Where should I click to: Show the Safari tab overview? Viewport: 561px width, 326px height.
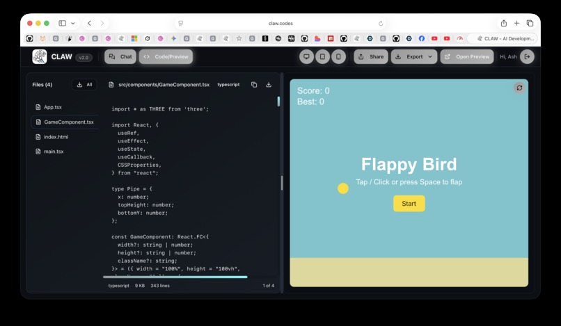(x=530, y=23)
